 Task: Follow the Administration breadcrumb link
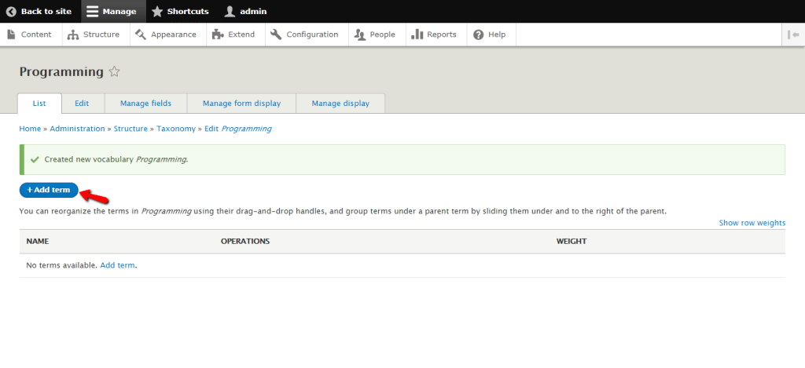[77, 129]
